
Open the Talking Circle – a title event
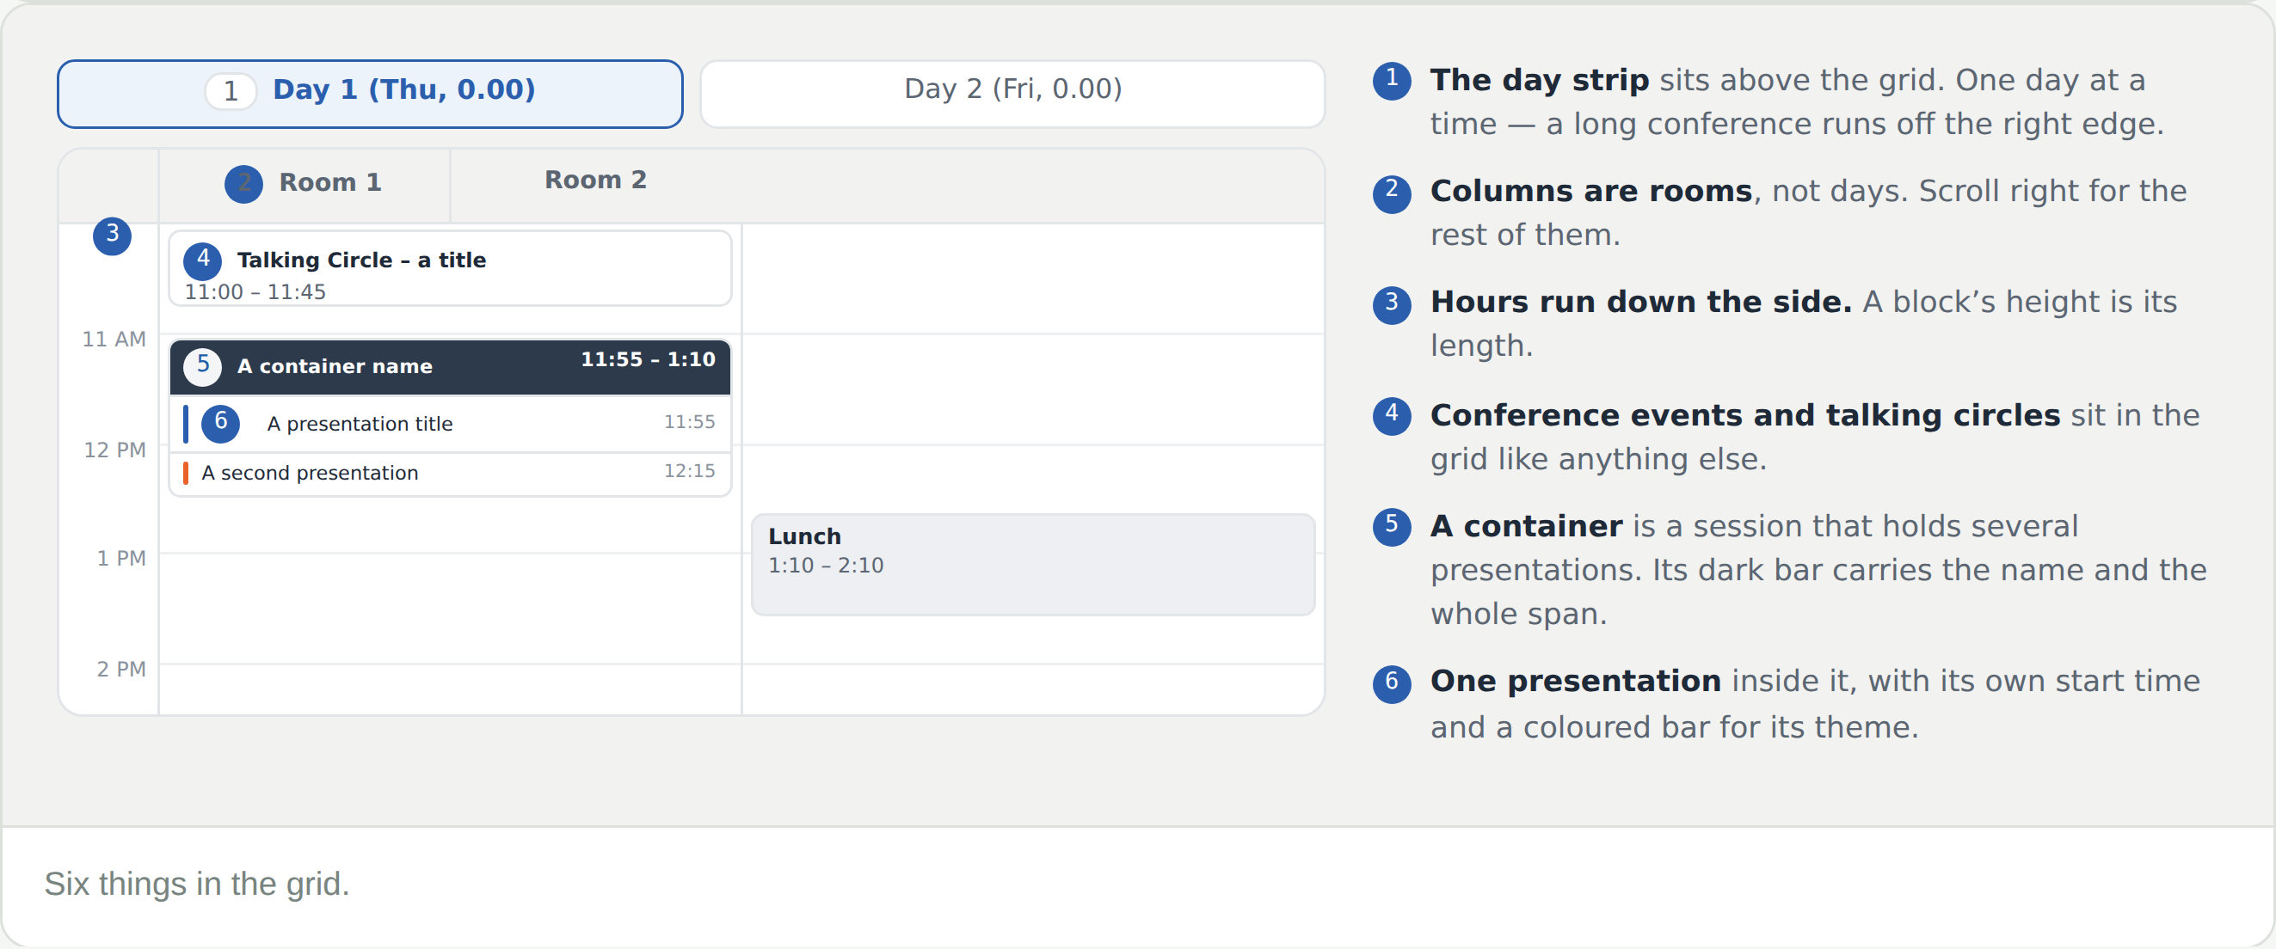click(x=450, y=268)
